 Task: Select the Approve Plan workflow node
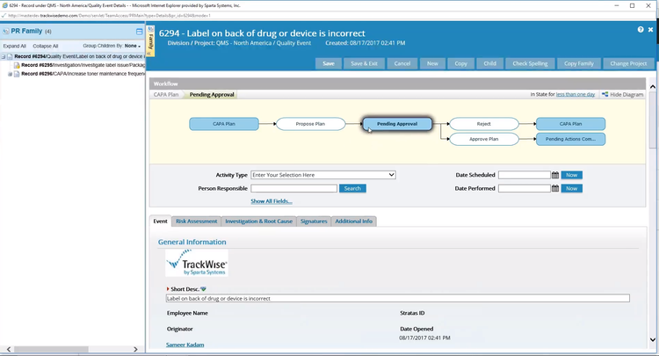coord(484,139)
